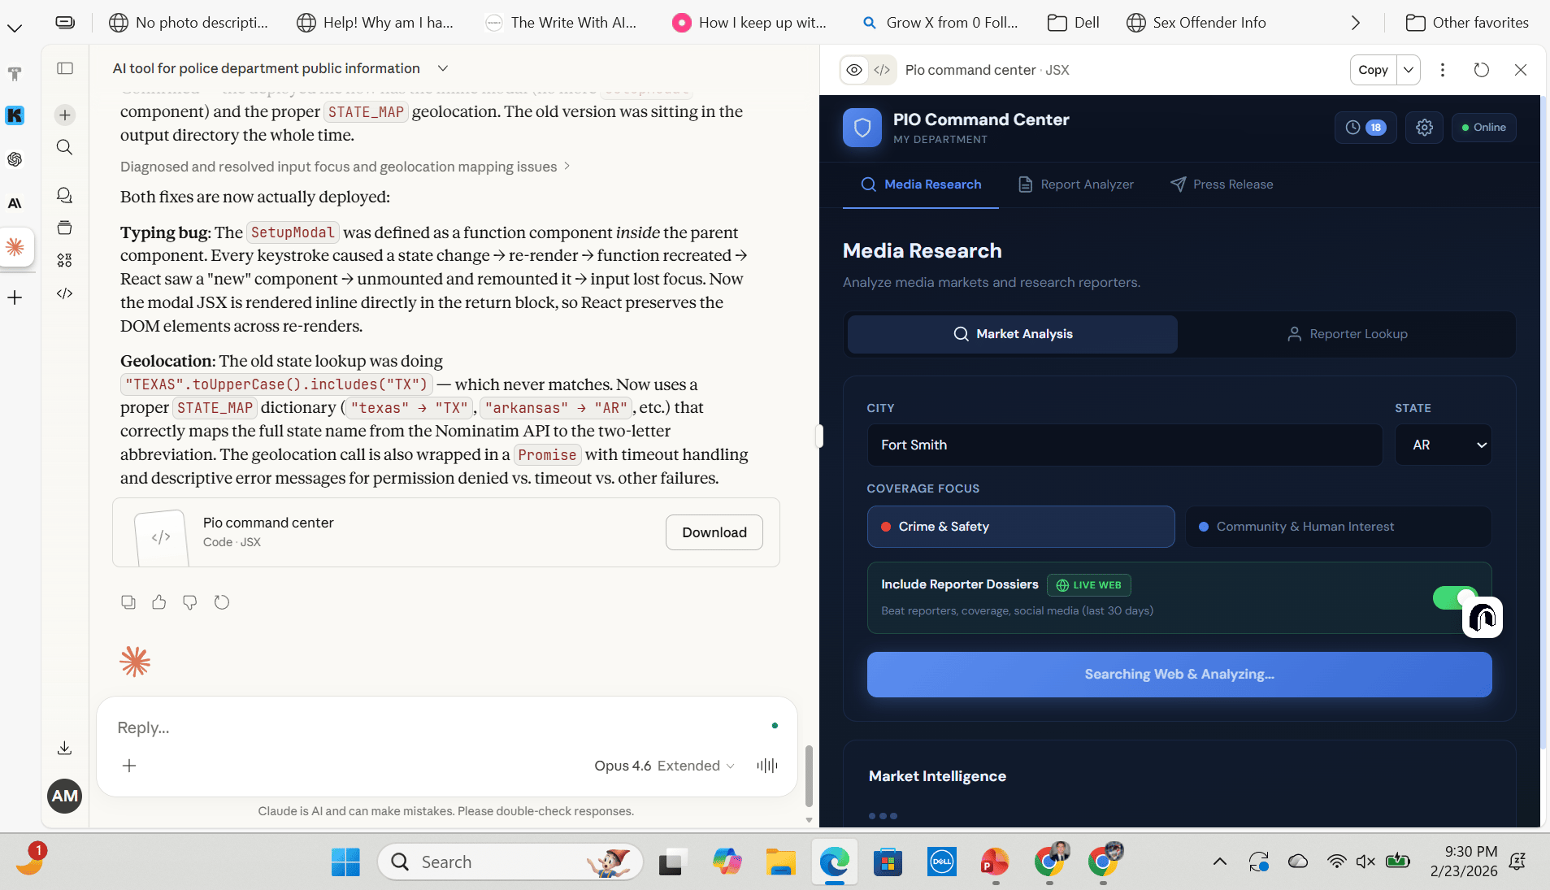
Task: Toggle Include Reporter Dossiers switch
Action: click(1455, 598)
